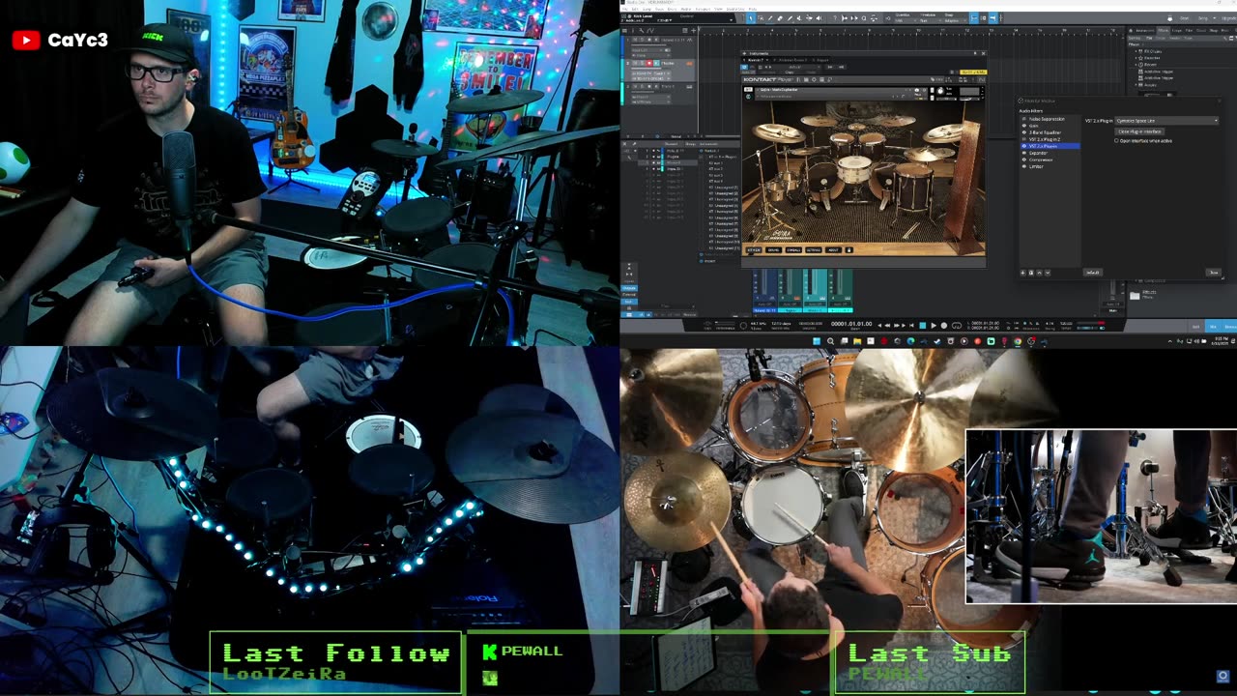
Task: Select highlighted VST 2.x Plug-in filter row
Action: 1050,146
